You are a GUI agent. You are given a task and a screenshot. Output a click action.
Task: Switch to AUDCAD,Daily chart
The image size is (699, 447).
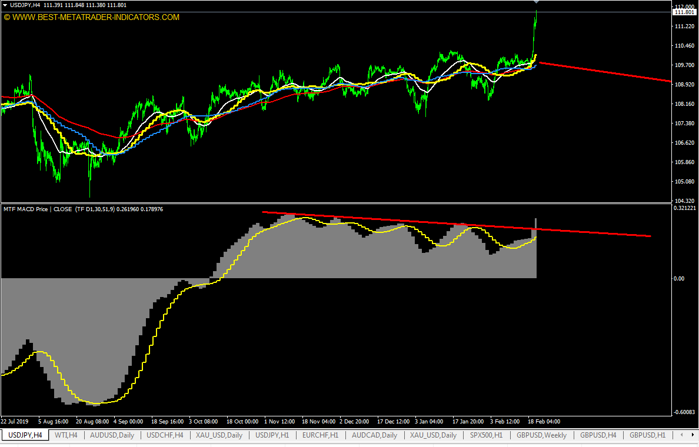coord(374,435)
